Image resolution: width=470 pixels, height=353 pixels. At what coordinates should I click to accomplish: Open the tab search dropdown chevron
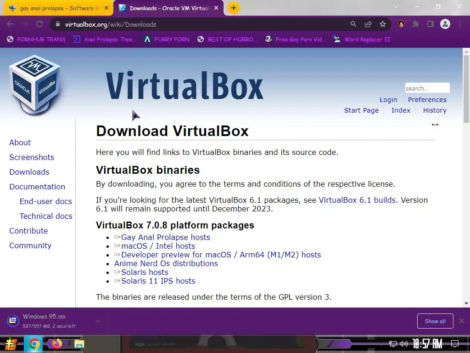click(x=396, y=6)
